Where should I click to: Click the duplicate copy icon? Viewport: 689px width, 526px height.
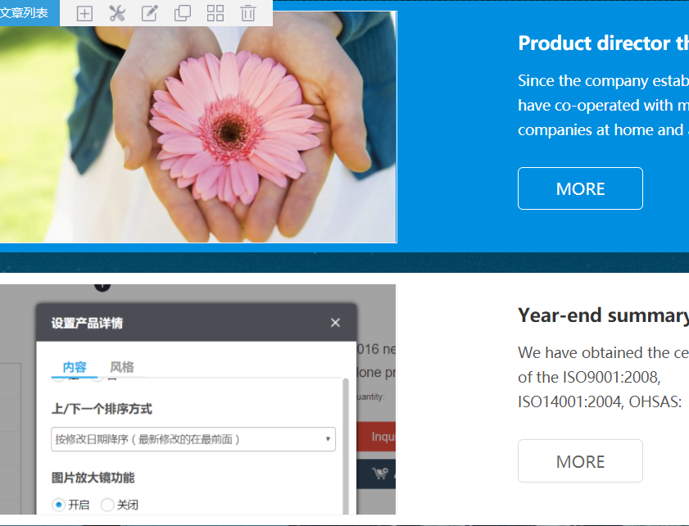click(x=183, y=13)
